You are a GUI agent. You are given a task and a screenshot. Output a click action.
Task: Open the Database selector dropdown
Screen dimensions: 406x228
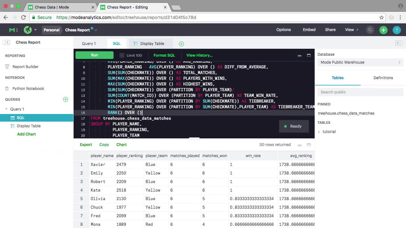coord(360,62)
